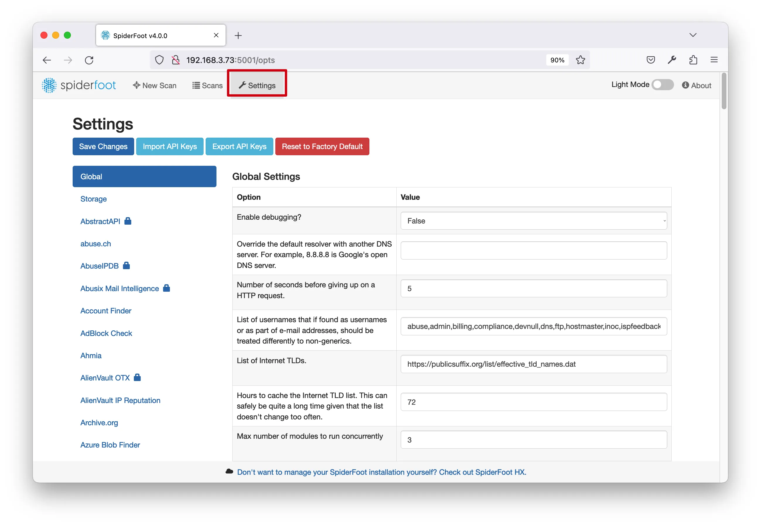761x526 pixels.
Task: Click the "Value" column header
Action: tap(410, 197)
